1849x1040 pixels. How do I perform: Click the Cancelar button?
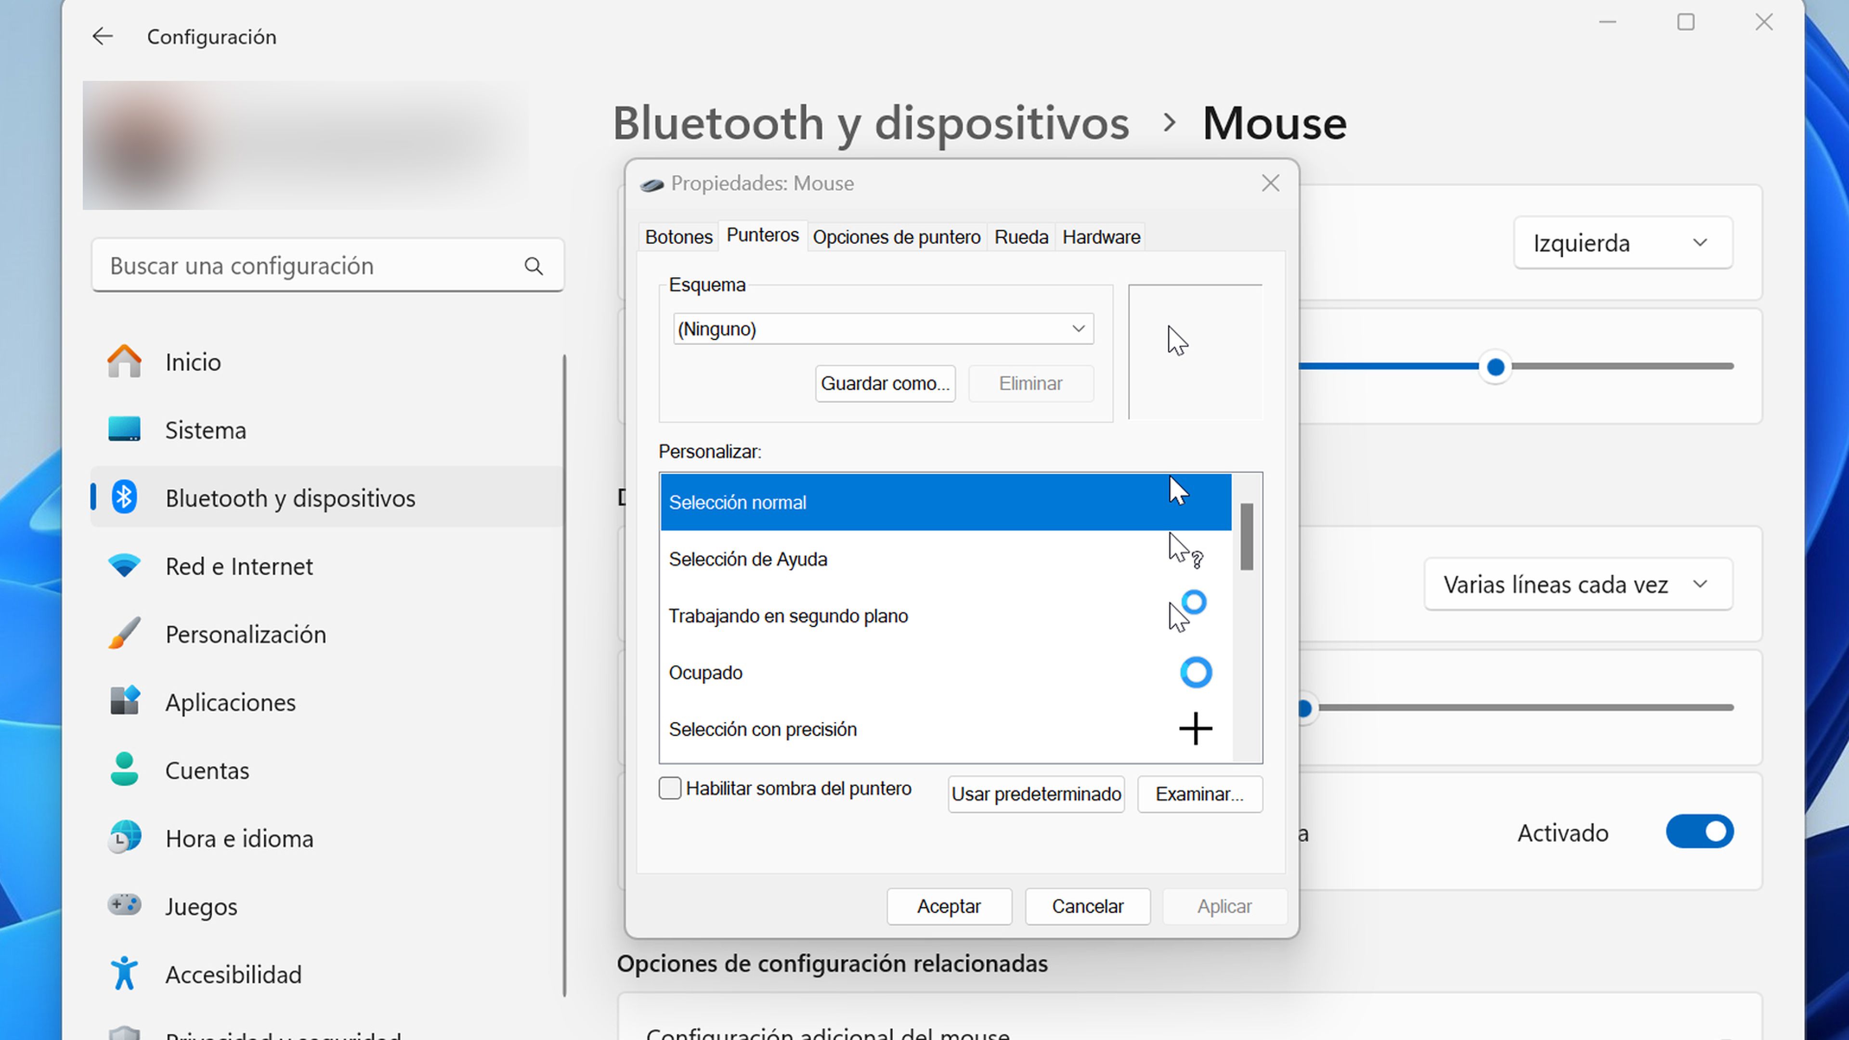pyautogui.click(x=1087, y=906)
